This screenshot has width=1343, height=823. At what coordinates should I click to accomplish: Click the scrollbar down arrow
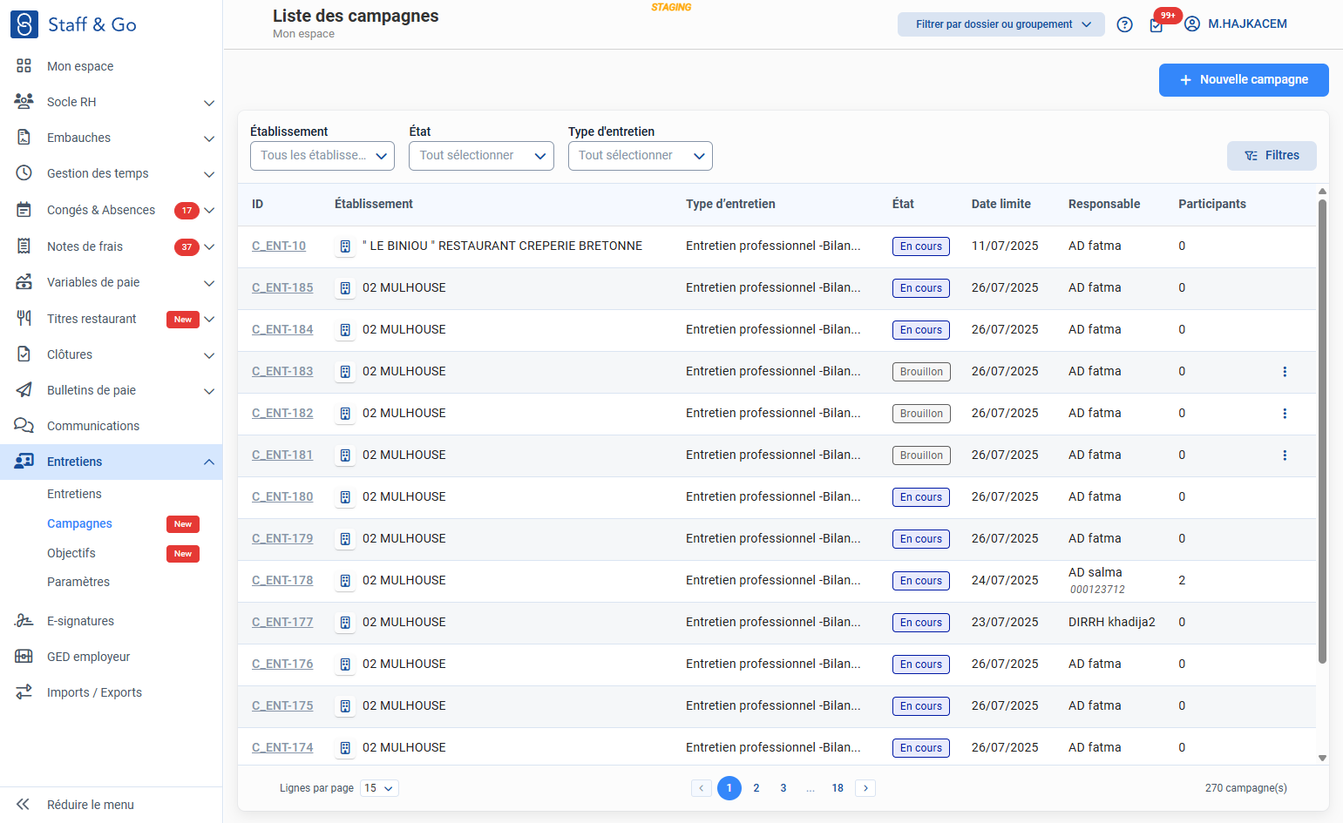tap(1322, 759)
